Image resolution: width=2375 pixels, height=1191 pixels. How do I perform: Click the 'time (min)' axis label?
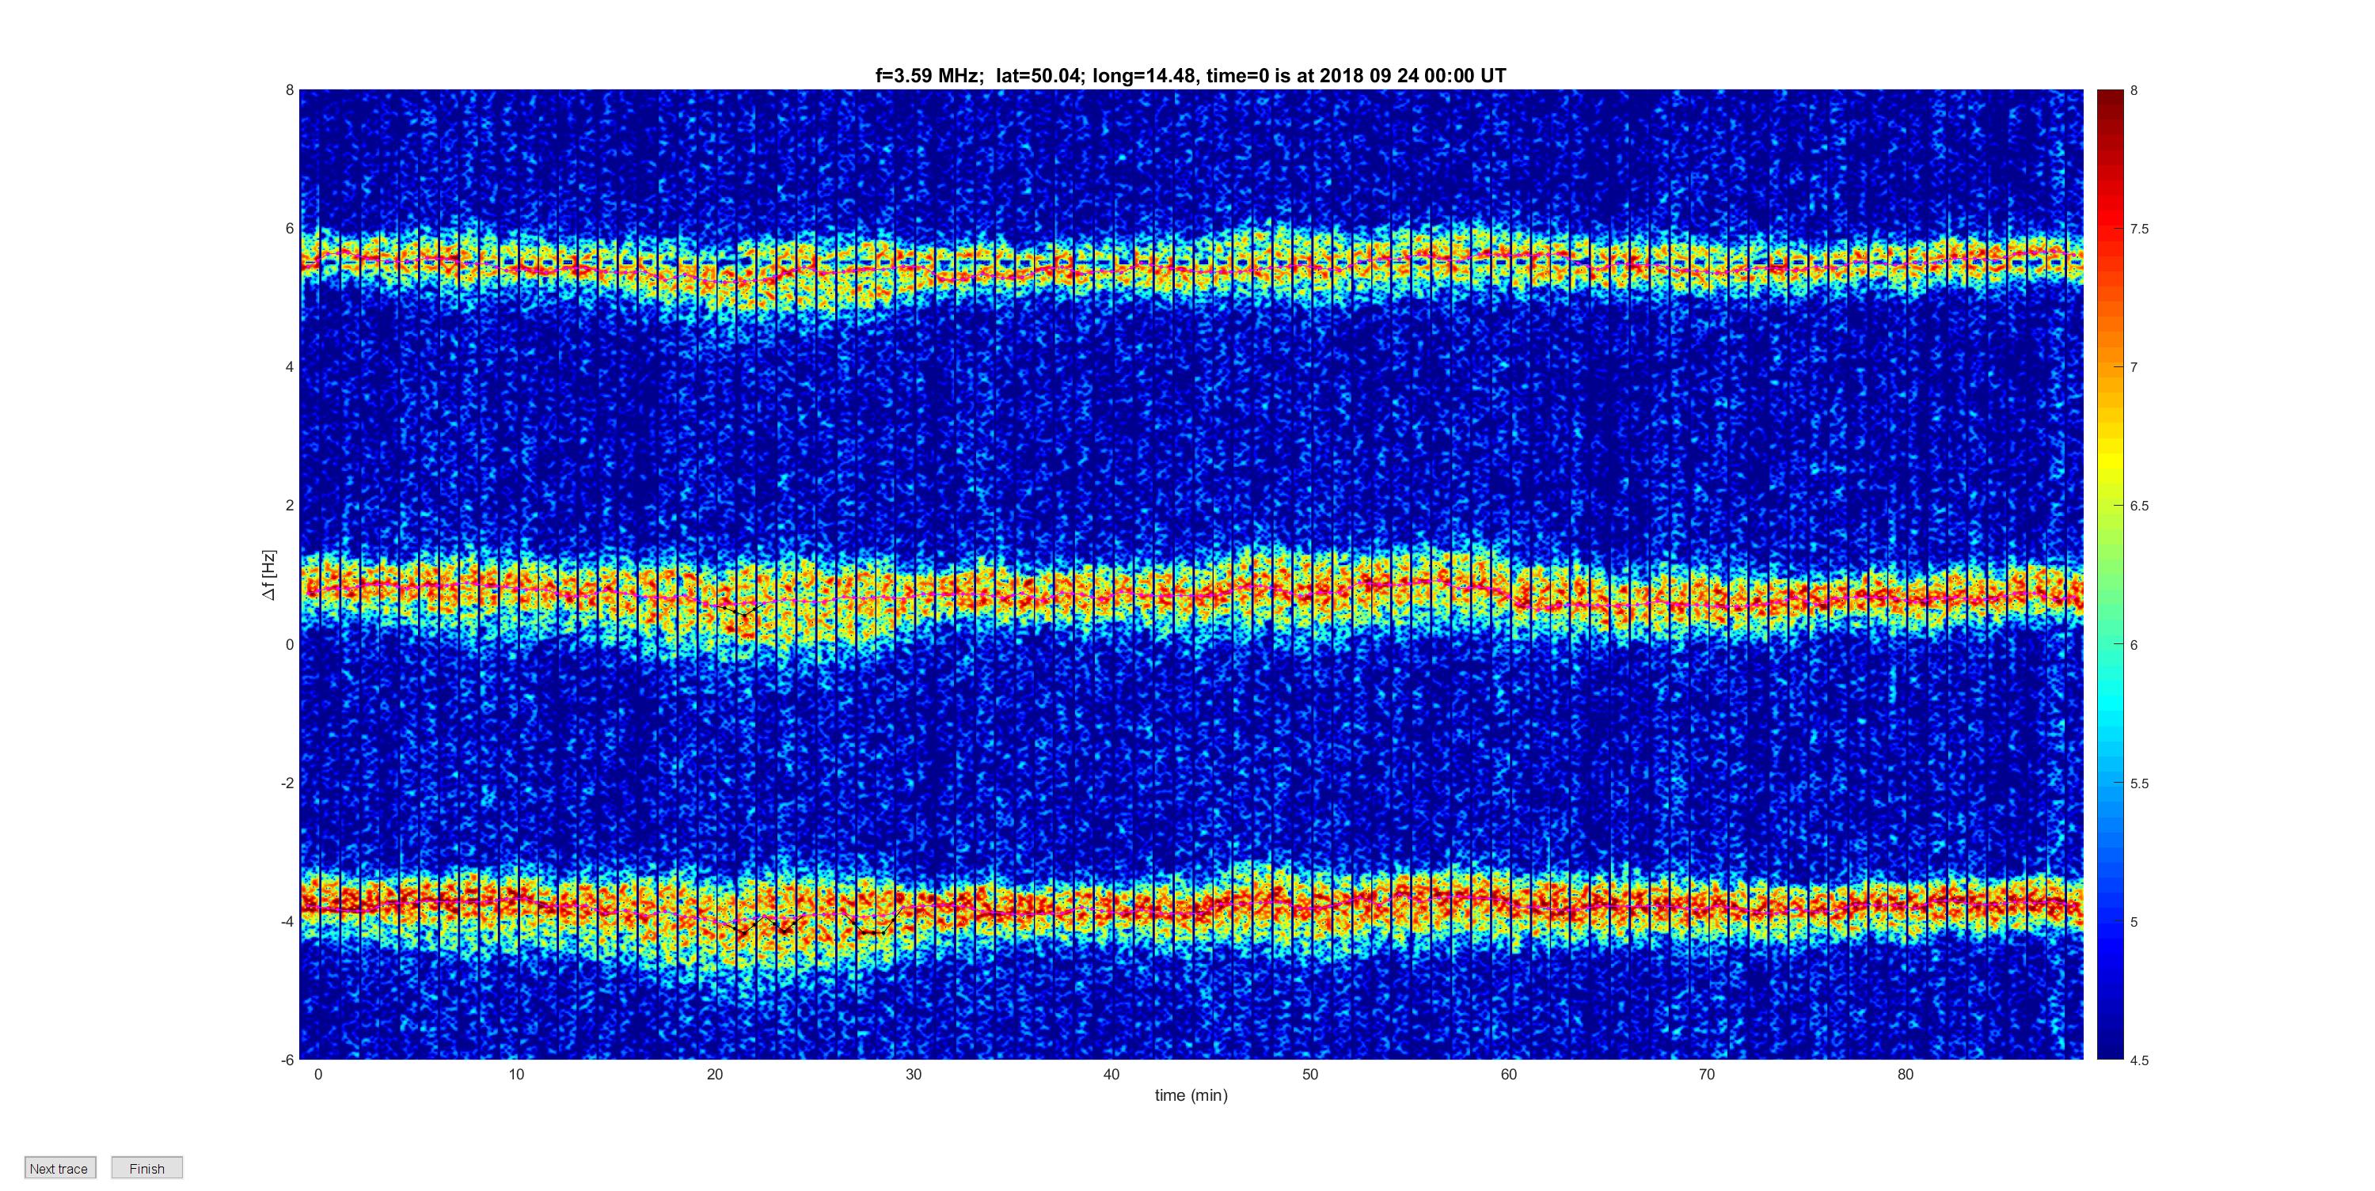[1191, 1095]
